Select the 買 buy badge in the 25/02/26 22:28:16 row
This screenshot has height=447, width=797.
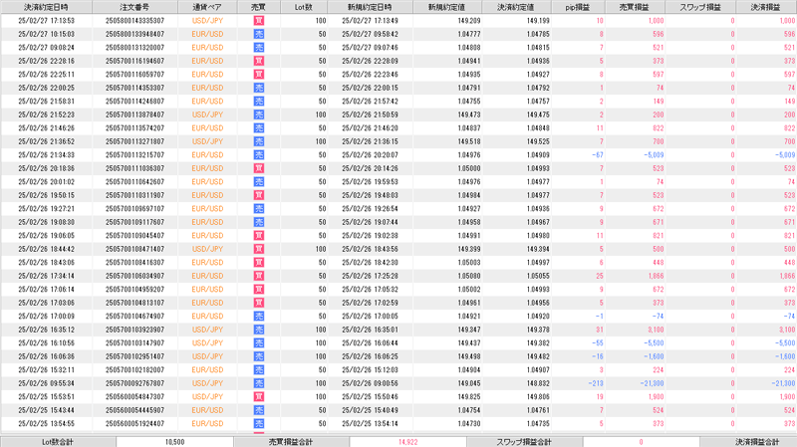point(259,61)
